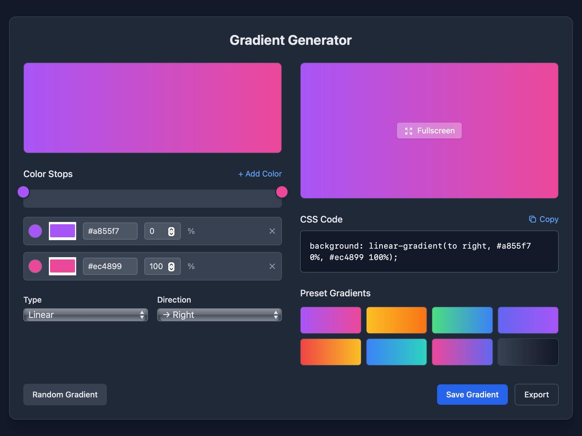Decrement the 100% stop using its stepper arrows
582x436 pixels.
[x=171, y=269]
